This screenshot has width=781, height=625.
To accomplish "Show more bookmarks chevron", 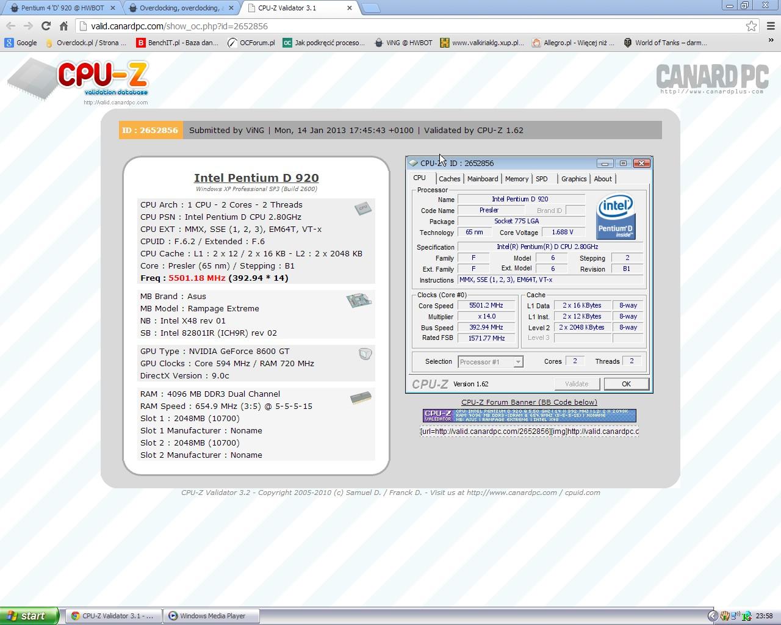I will (771, 41).
